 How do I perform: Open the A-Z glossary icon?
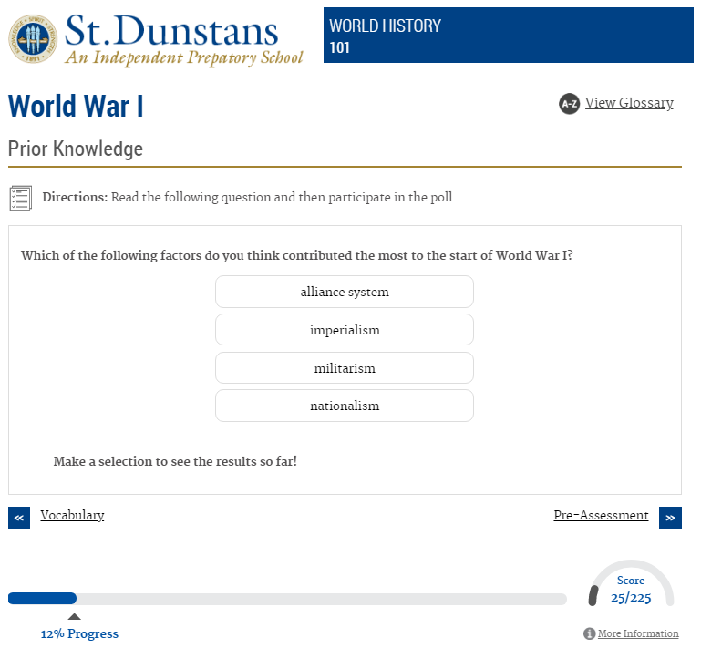(569, 104)
